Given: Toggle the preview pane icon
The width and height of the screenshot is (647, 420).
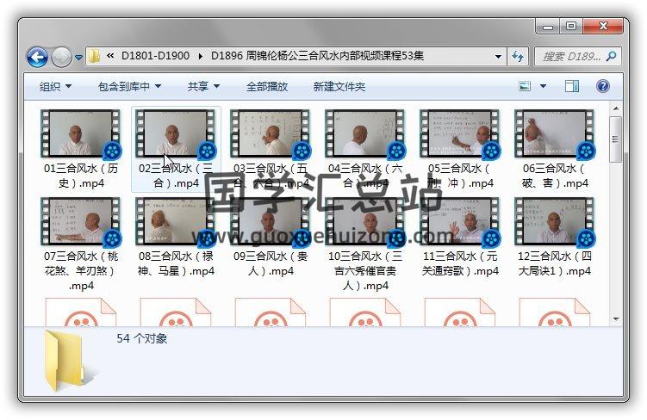Looking at the screenshot, I should pyautogui.click(x=572, y=86).
